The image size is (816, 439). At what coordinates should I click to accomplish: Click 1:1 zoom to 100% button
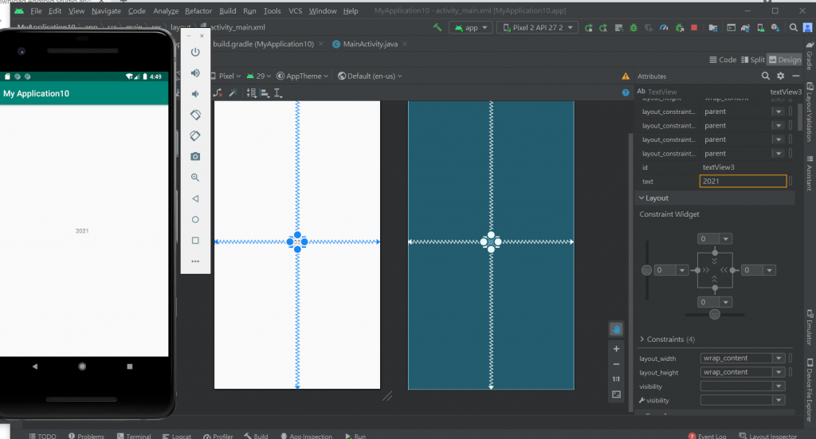tap(616, 379)
